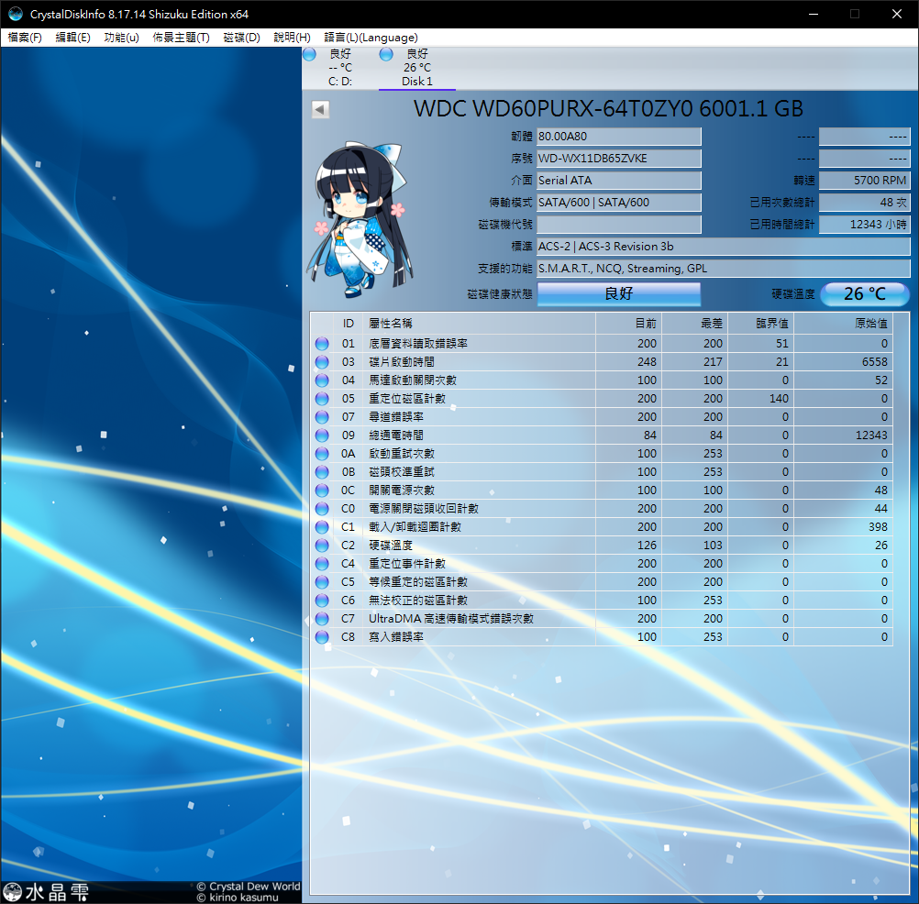Image resolution: width=919 pixels, height=904 pixels.
Task: Click the health orb above C: D:
Action: coord(309,54)
